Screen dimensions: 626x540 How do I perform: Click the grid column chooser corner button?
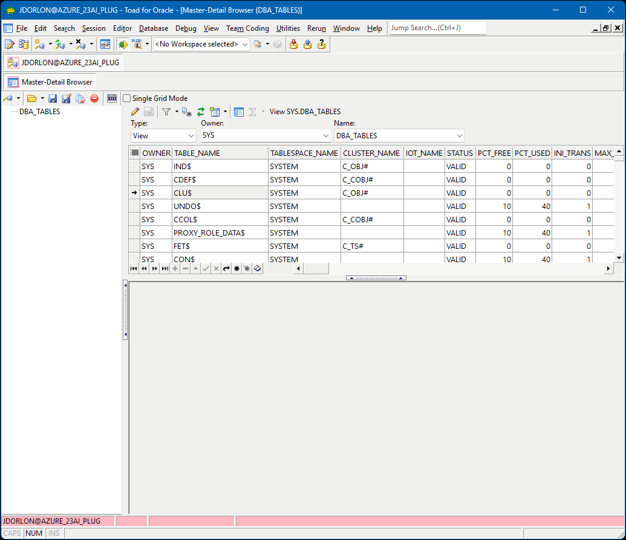[x=134, y=153]
